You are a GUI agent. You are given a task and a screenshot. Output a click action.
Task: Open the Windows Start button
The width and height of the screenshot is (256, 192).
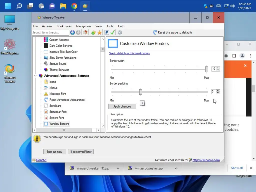click(x=8, y=6)
